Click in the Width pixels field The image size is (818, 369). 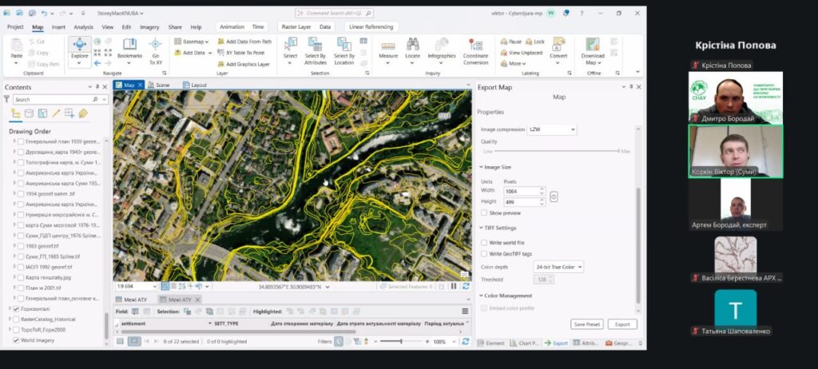(x=522, y=192)
